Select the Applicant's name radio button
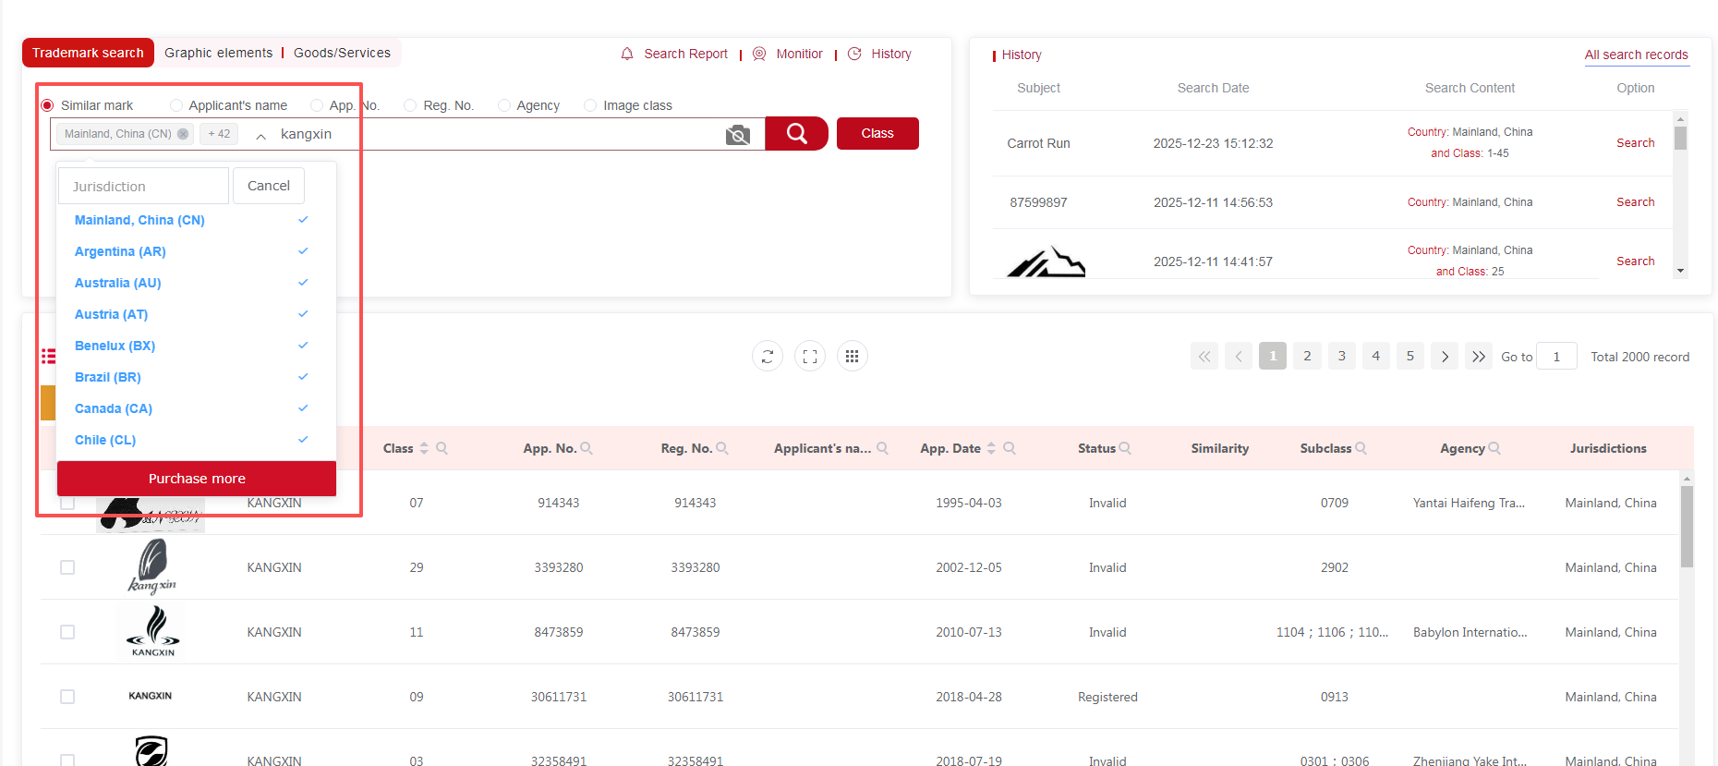This screenshot has height=766, width=1718. pos(176,105)
